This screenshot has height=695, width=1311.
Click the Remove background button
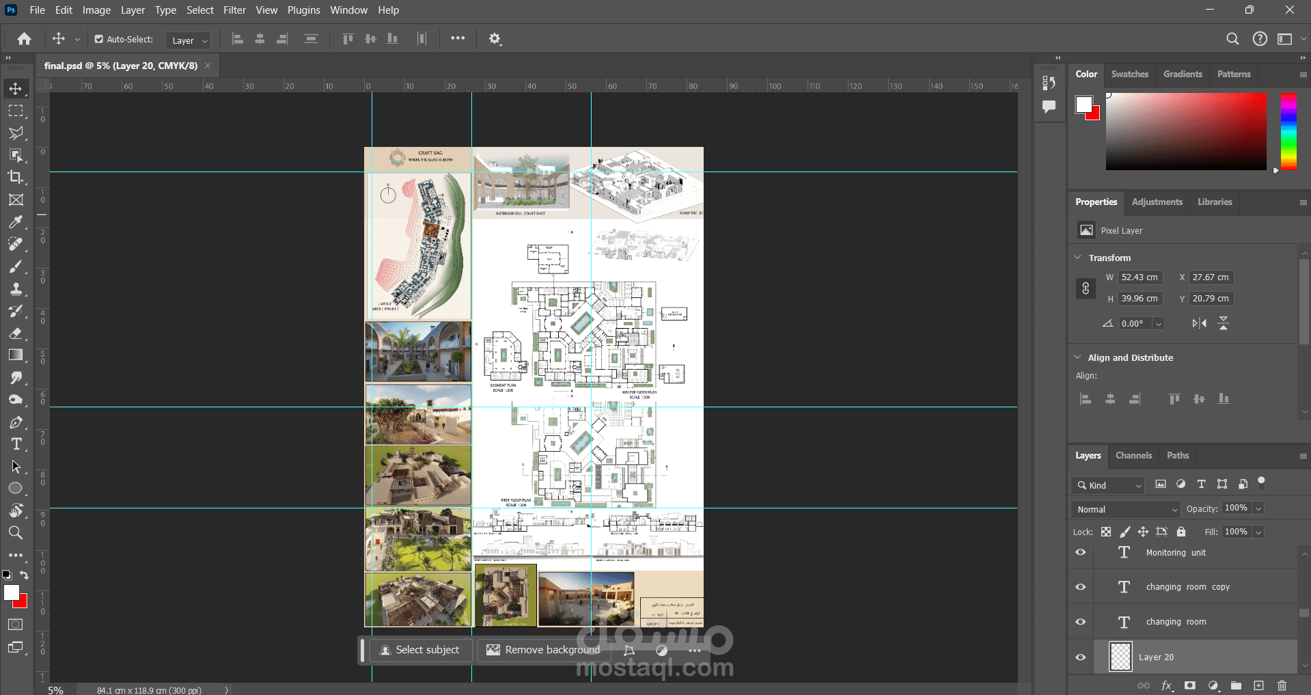click(544, 650)
